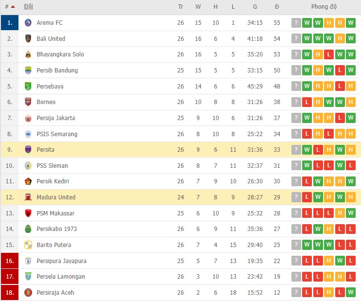361x301 pixels.
Task: Click the Borneo club badge icon
Action: click(x=28, y=102)
